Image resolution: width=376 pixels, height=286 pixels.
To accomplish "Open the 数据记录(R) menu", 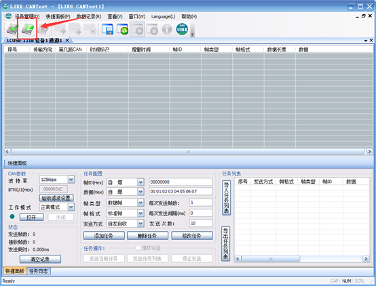I will [89, 16].
